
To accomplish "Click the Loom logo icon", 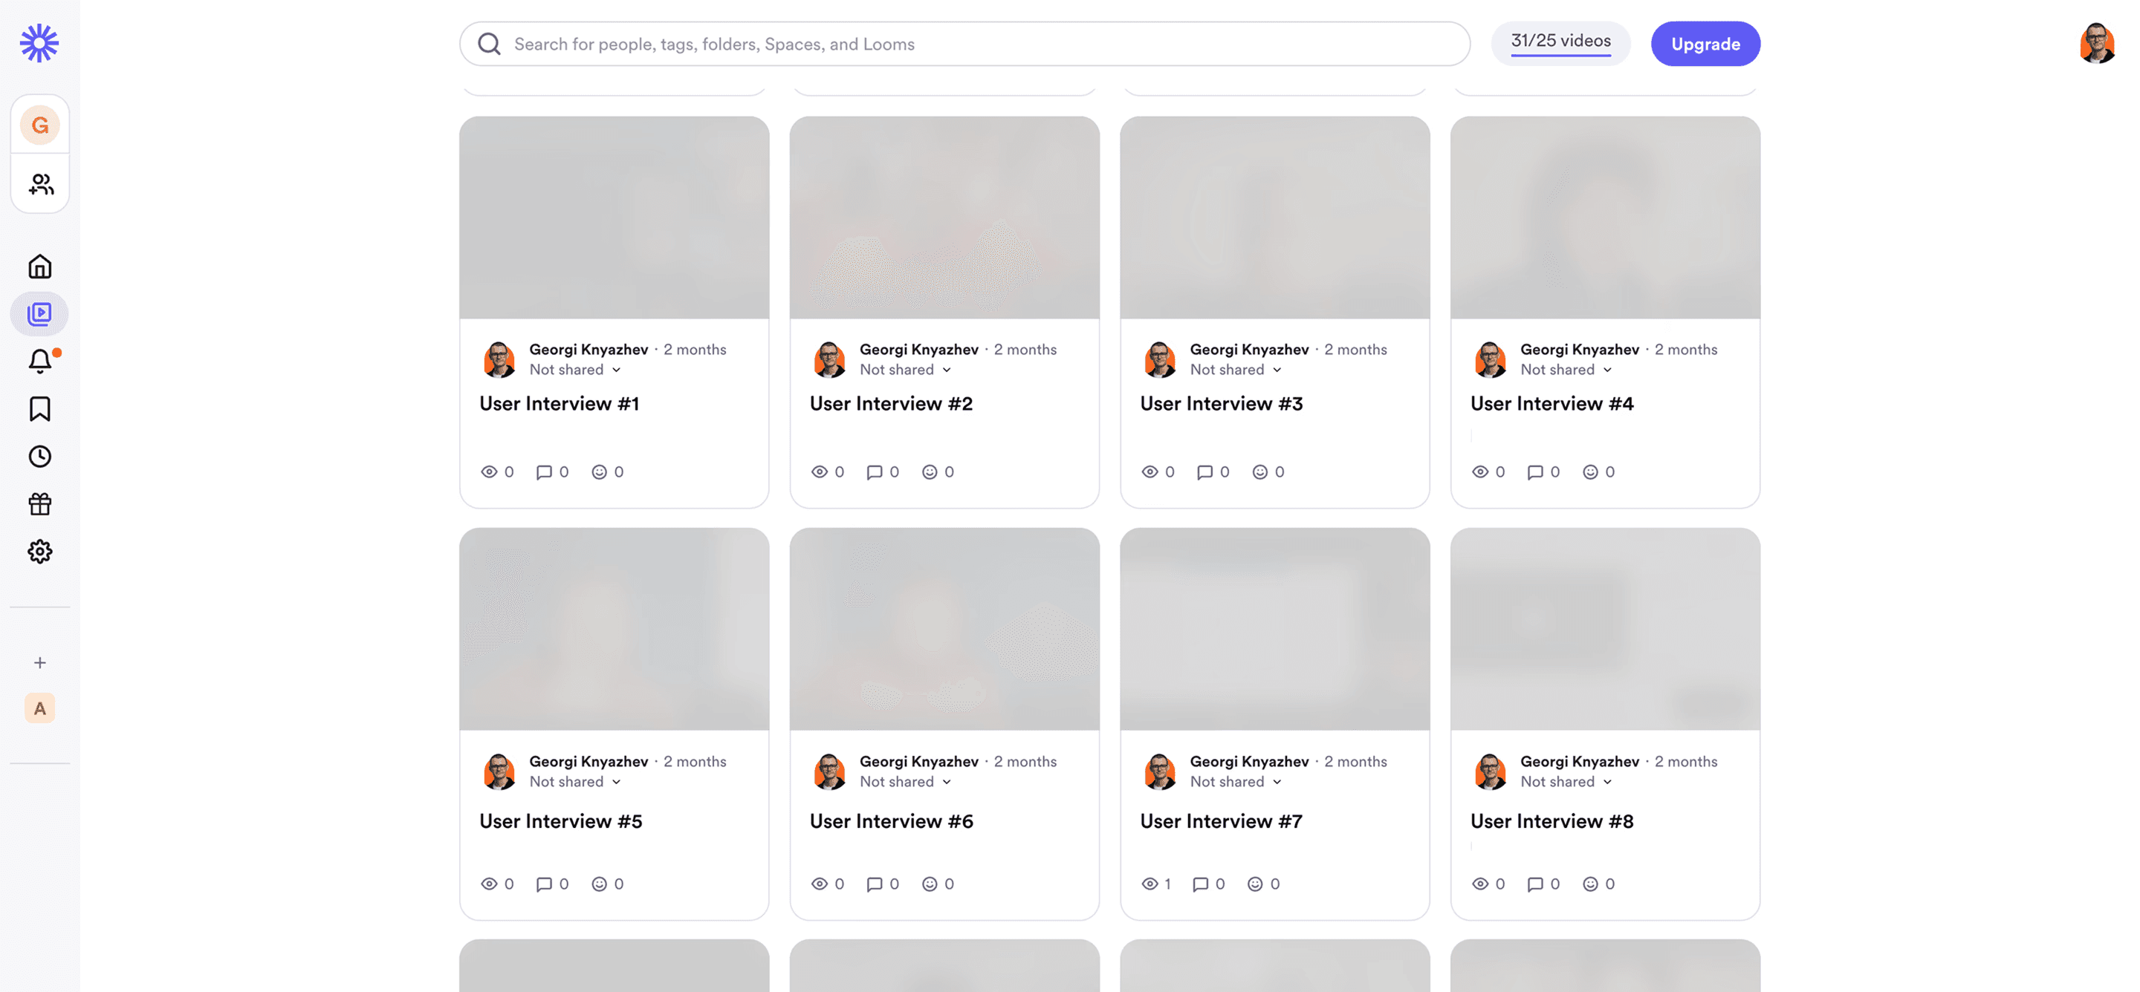I will pyautogui.click(x=39, y=43).
